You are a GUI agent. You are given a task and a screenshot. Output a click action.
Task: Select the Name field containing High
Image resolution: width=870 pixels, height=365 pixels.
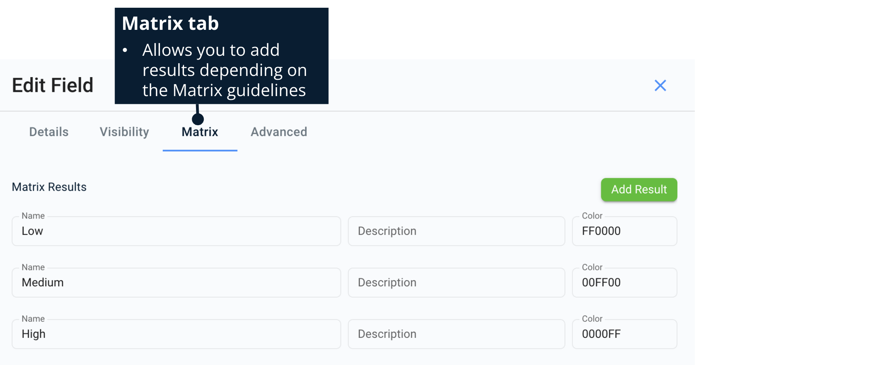point(176,334)
